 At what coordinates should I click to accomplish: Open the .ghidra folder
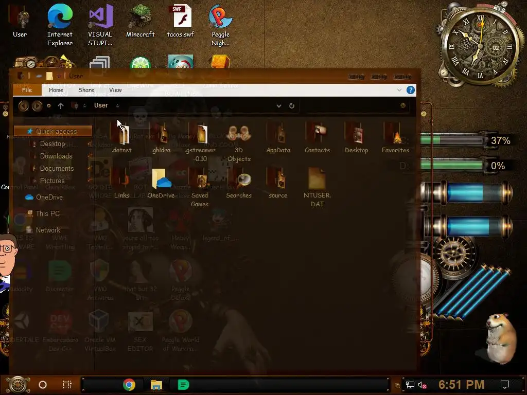(x=161, y=138)
